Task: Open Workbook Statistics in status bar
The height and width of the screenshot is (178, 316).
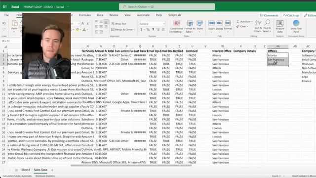Action: coord(45,176)
